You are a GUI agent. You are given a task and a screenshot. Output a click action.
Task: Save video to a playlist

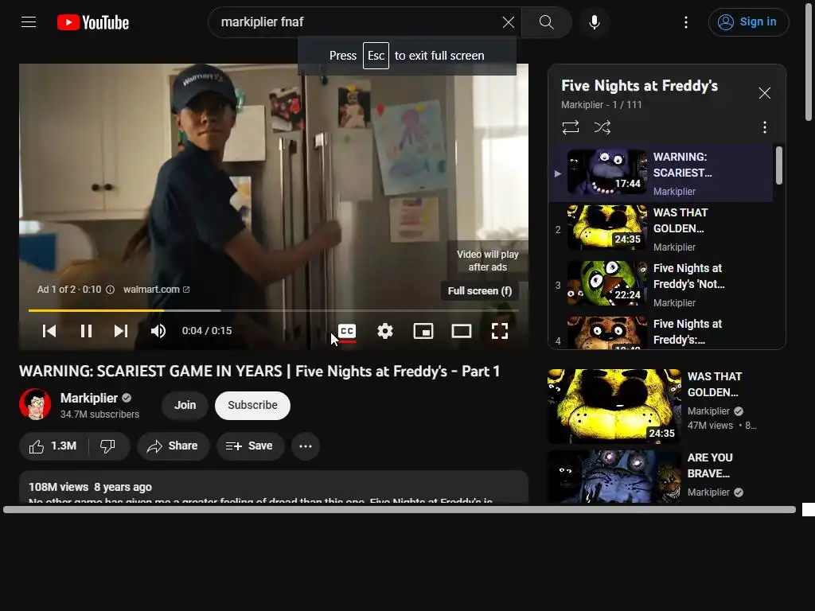(250, 446)
